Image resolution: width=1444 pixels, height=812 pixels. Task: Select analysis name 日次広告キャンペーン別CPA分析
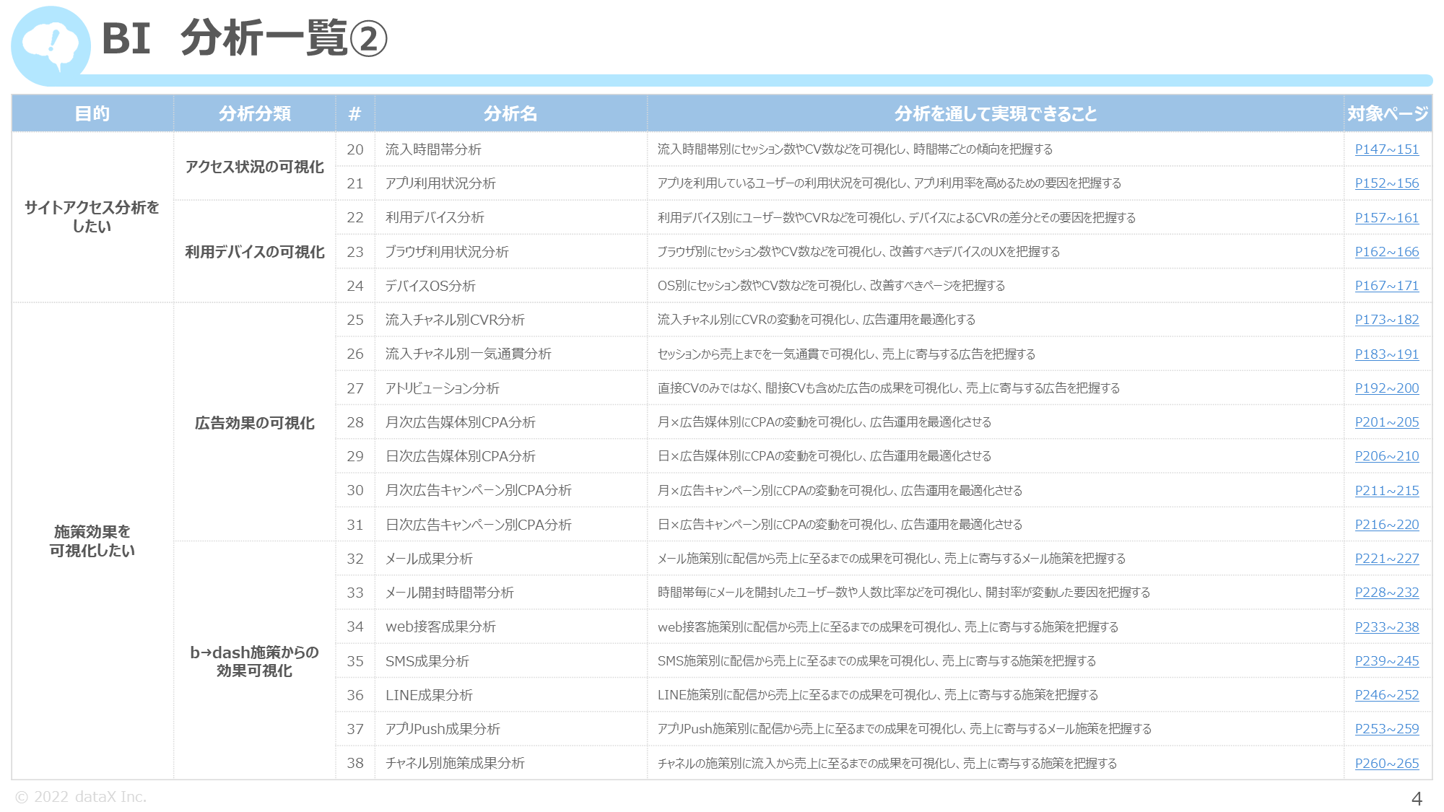[478, 525]
